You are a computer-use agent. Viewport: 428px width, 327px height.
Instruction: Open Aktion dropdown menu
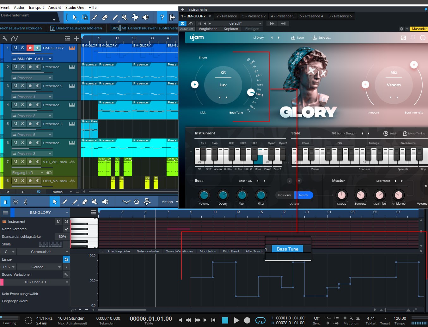tap(170, 202)
